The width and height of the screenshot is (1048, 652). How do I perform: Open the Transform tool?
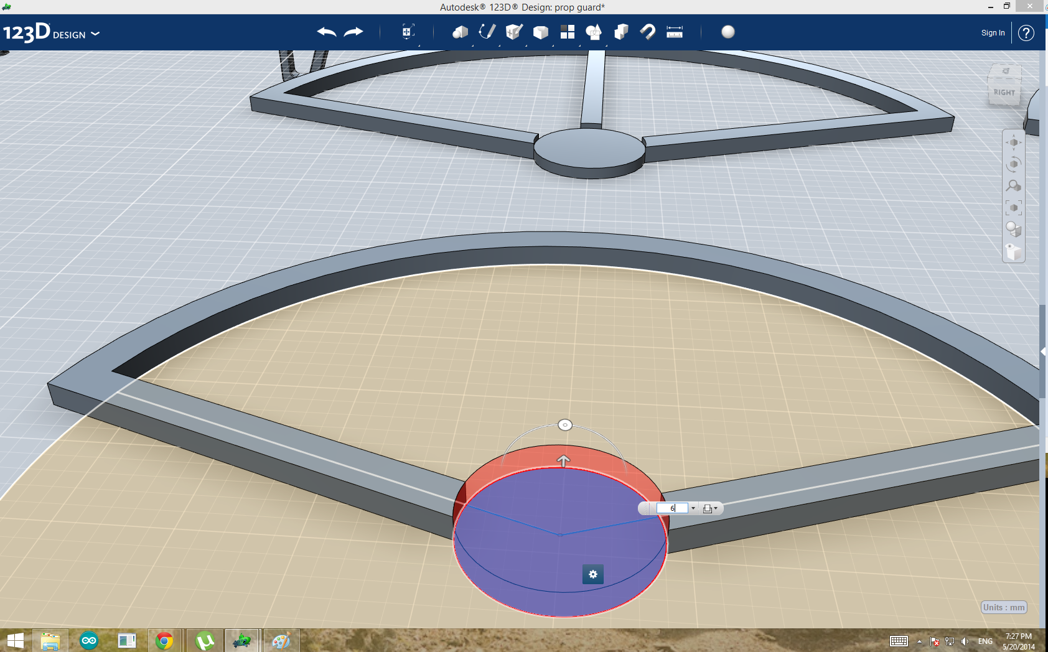click(408, 32)
